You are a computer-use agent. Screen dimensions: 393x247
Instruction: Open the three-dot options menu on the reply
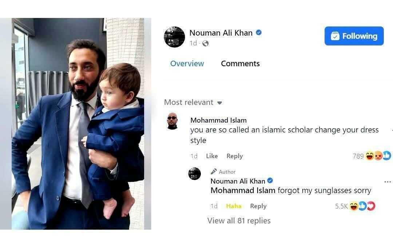point(387,182)
